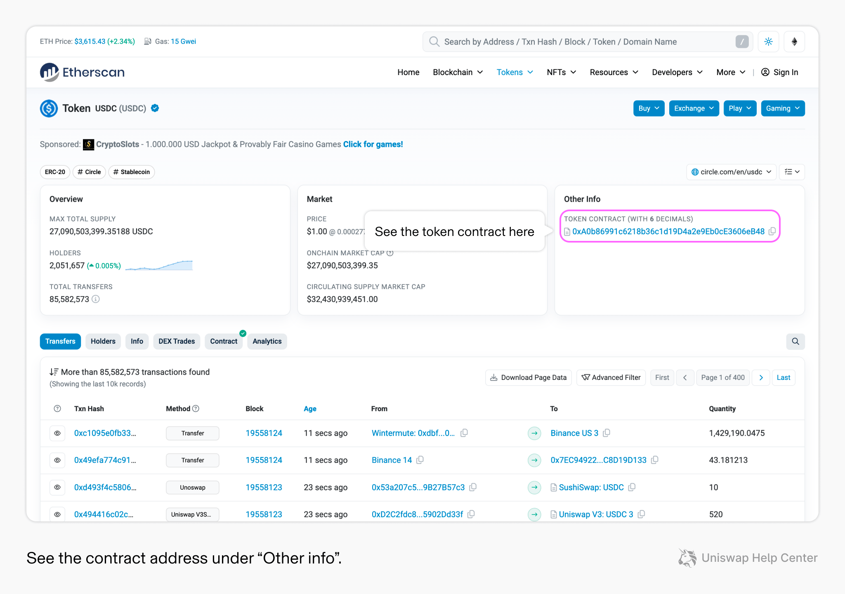
Task: Click the Etherscan logo
Action: [82, 72]
